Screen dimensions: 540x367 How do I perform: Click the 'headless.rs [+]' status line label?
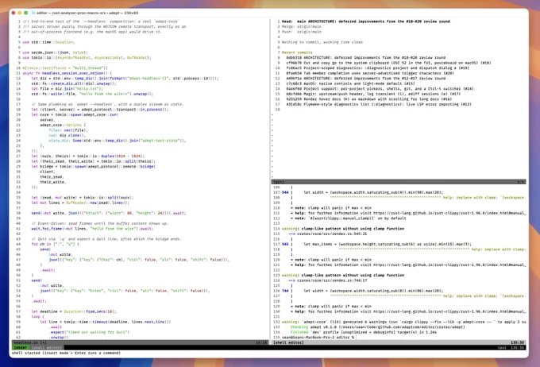tap(29, 342)
